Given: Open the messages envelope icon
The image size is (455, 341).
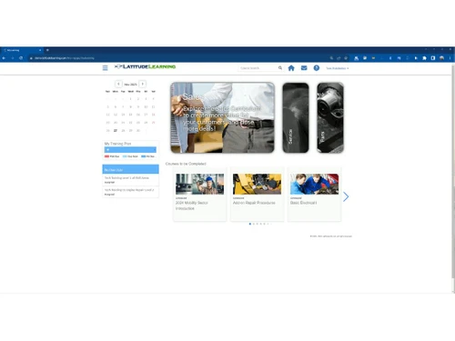Looking at the screenshot, I should (304, 68).
